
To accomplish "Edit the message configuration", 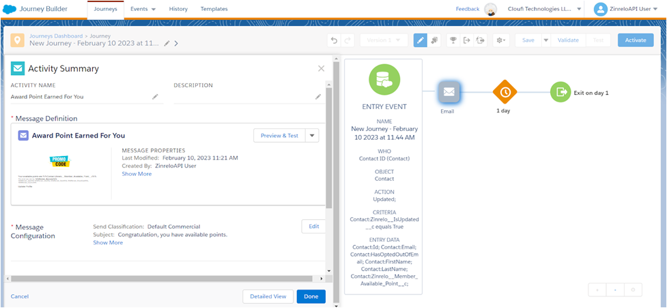I will (314, 226).
